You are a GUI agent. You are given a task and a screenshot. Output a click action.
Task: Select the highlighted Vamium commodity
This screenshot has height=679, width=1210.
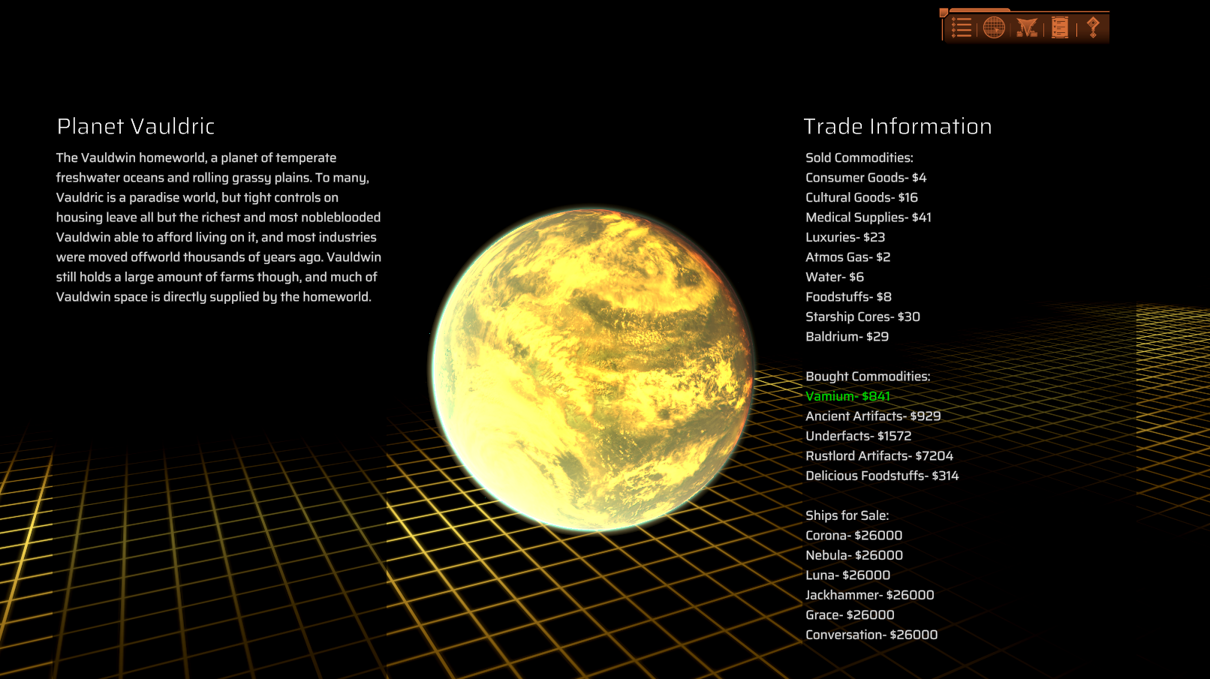tap(847, 396)
